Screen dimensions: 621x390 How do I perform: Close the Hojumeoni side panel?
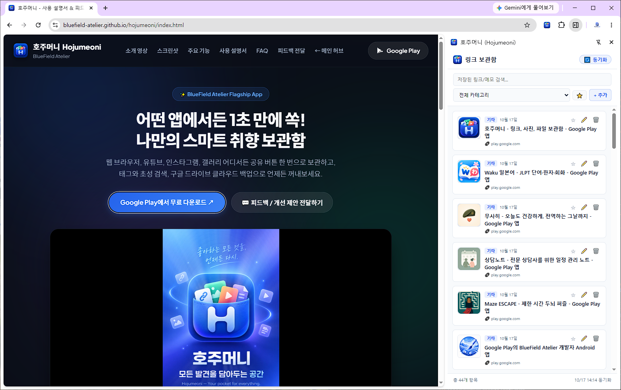coord(611,42)
